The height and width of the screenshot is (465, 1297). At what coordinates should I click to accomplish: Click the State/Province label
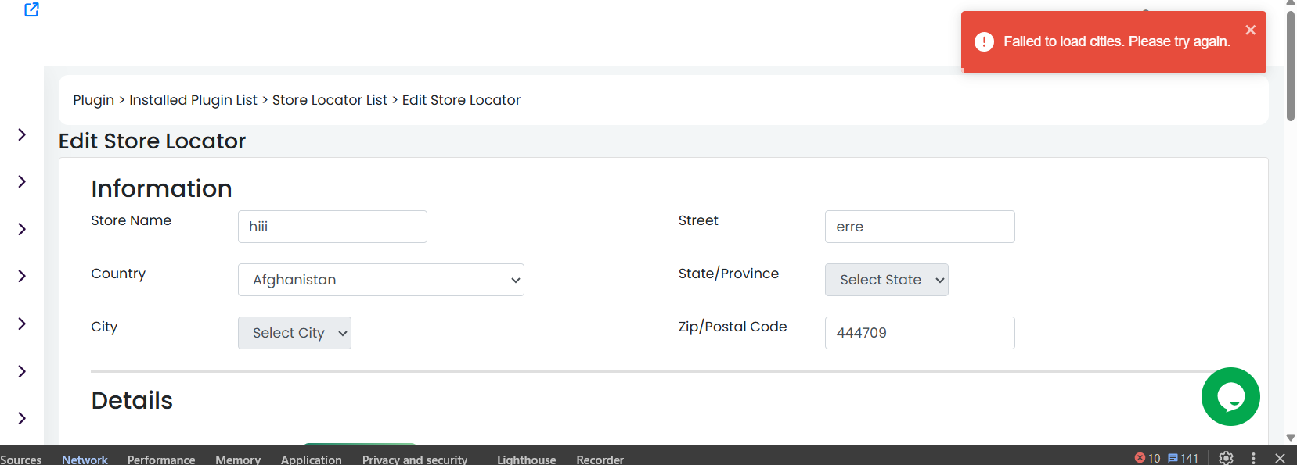point(729,274)
